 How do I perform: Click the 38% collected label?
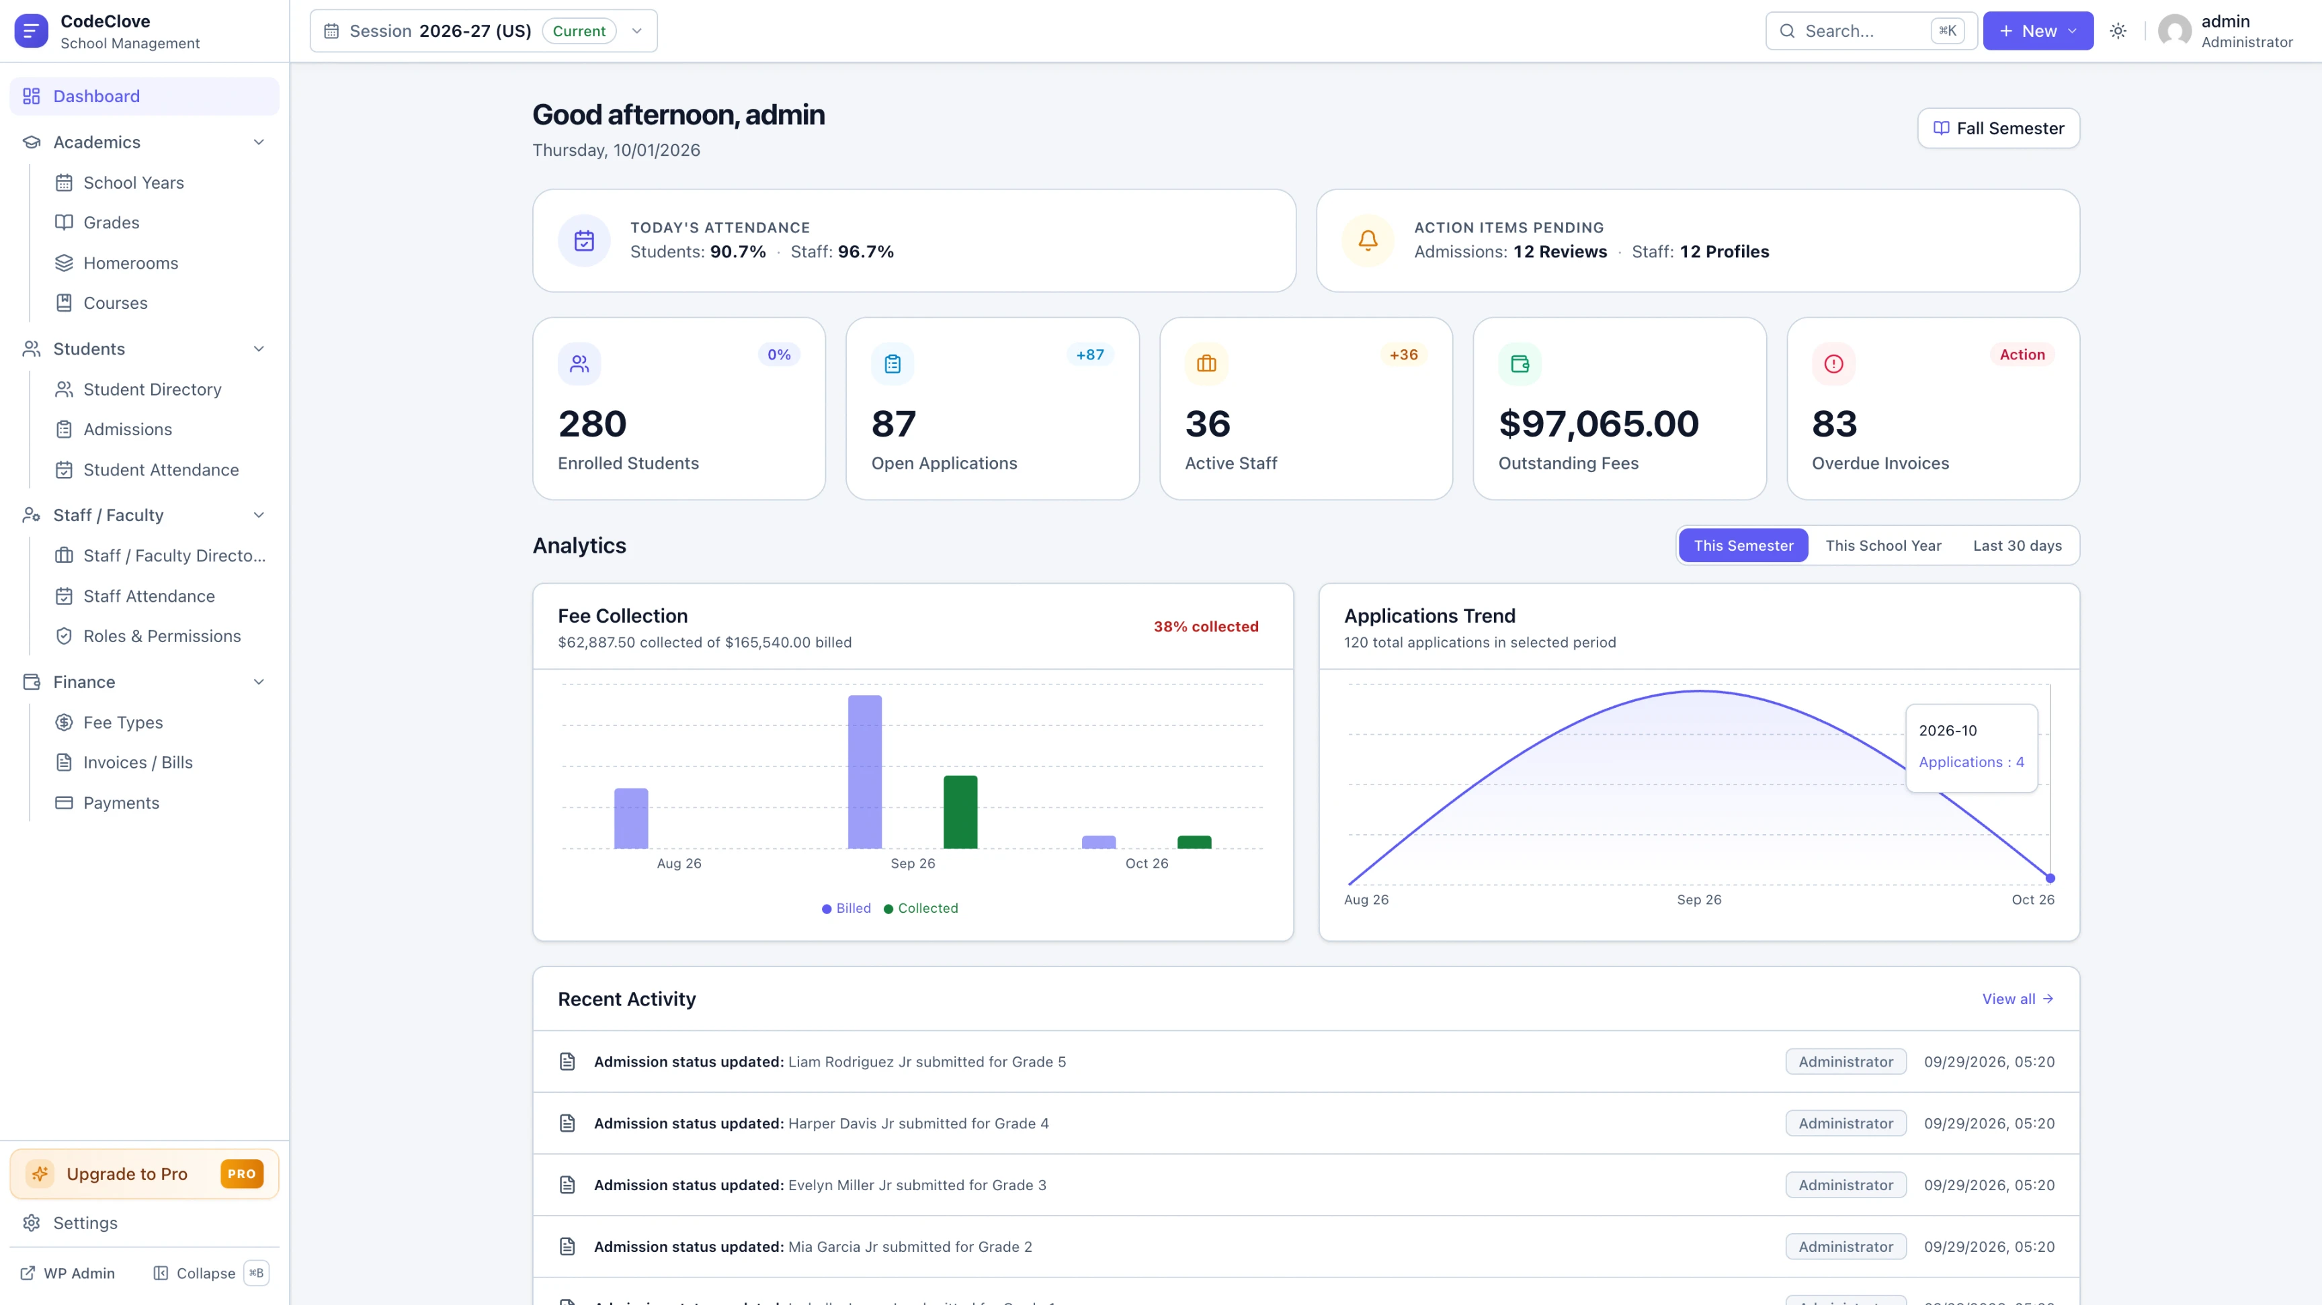[x=1206, y=627]
